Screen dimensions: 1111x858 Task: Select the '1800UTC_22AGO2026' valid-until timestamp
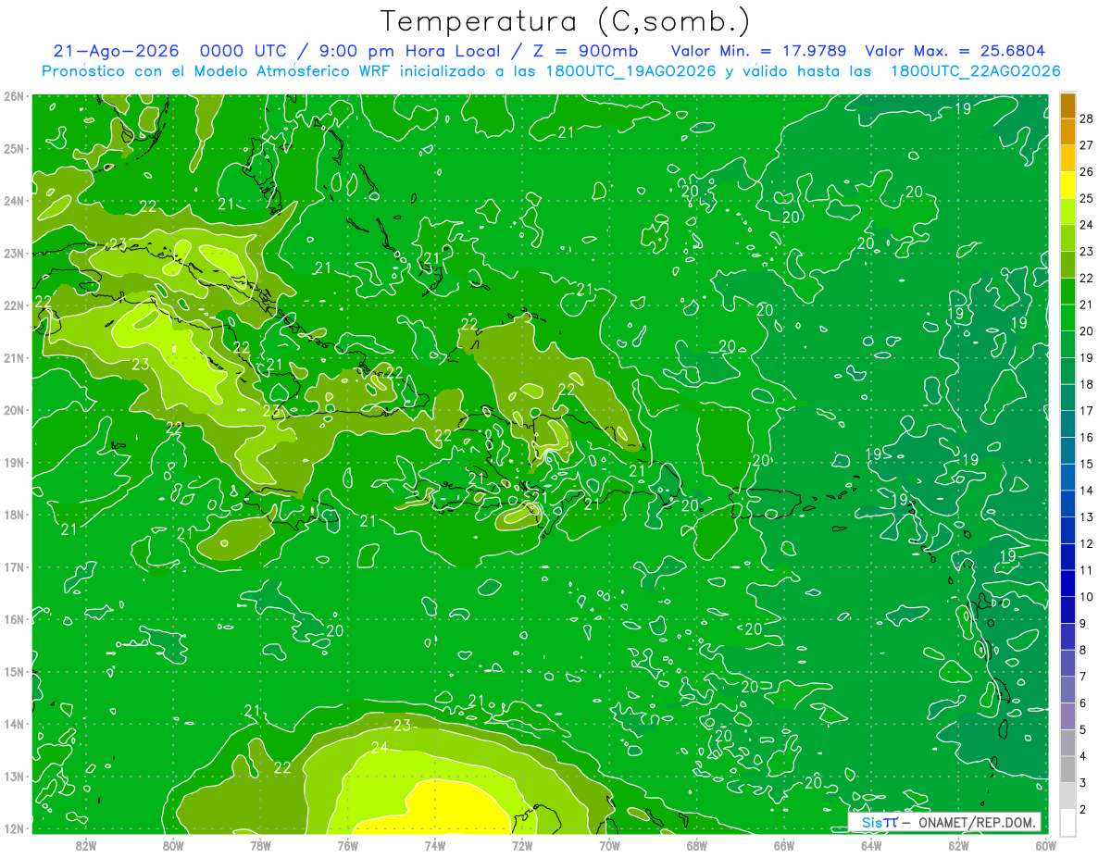975,71
